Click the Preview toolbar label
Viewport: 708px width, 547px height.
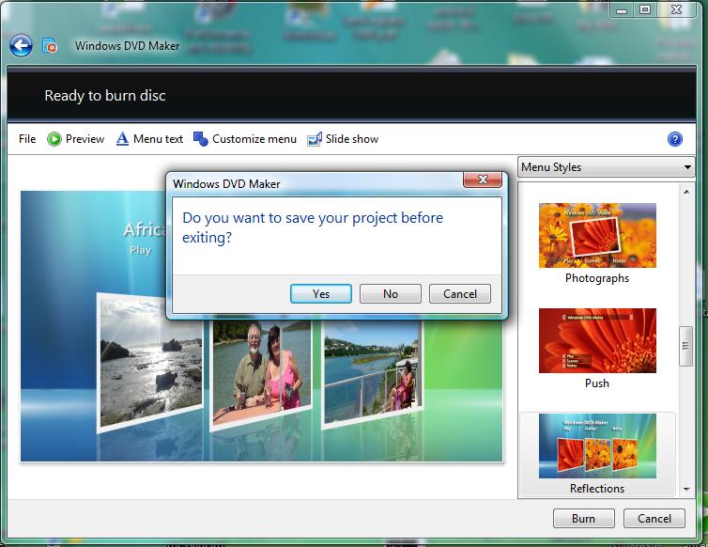pyautogui.click(x=85, y=139)
